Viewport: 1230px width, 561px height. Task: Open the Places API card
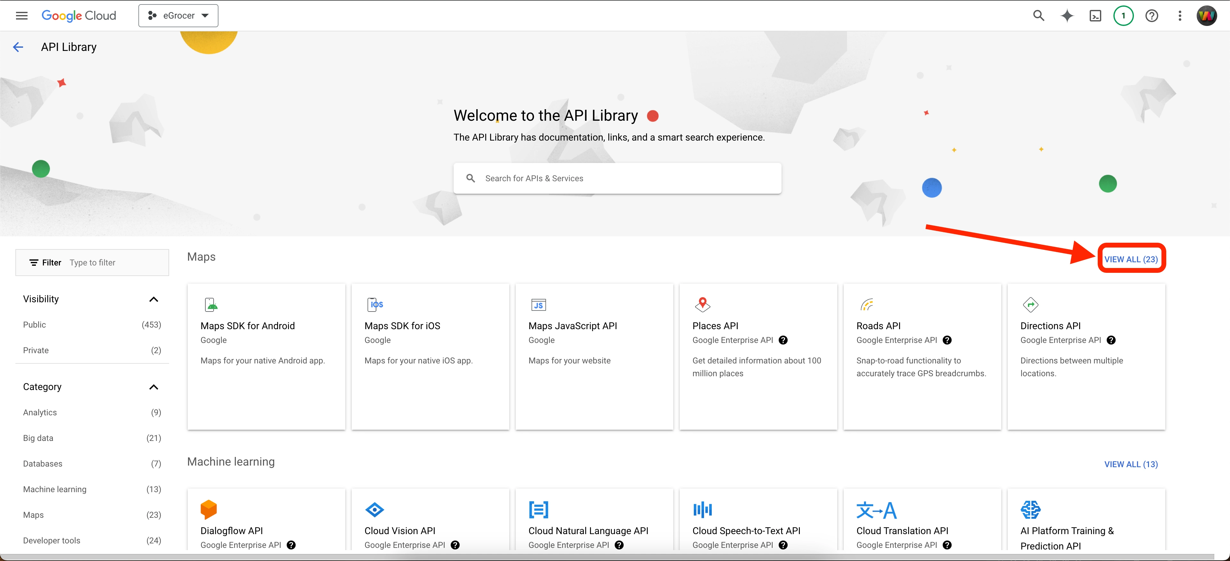pos(758,357)
